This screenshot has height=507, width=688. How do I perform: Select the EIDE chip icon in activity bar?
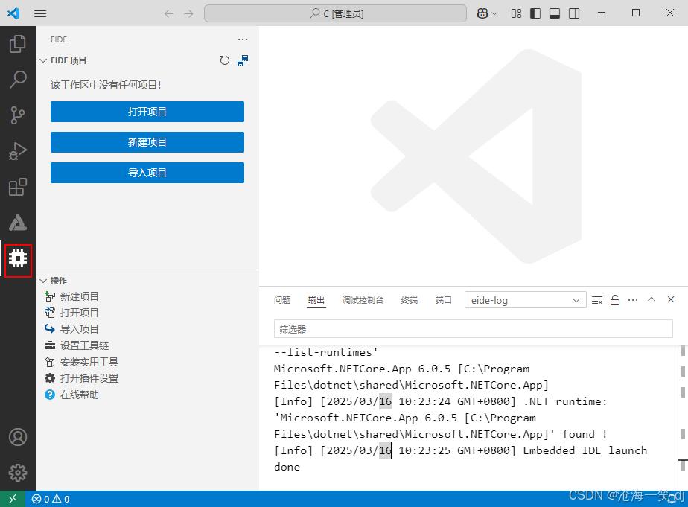[x=18, y=260]
